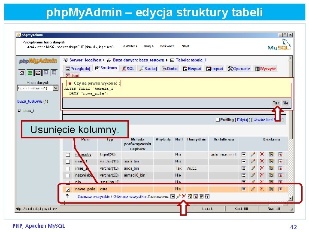The image size is (309, 232).
Task: Click the Edytuj link next to Profiling
Action: 242,120
